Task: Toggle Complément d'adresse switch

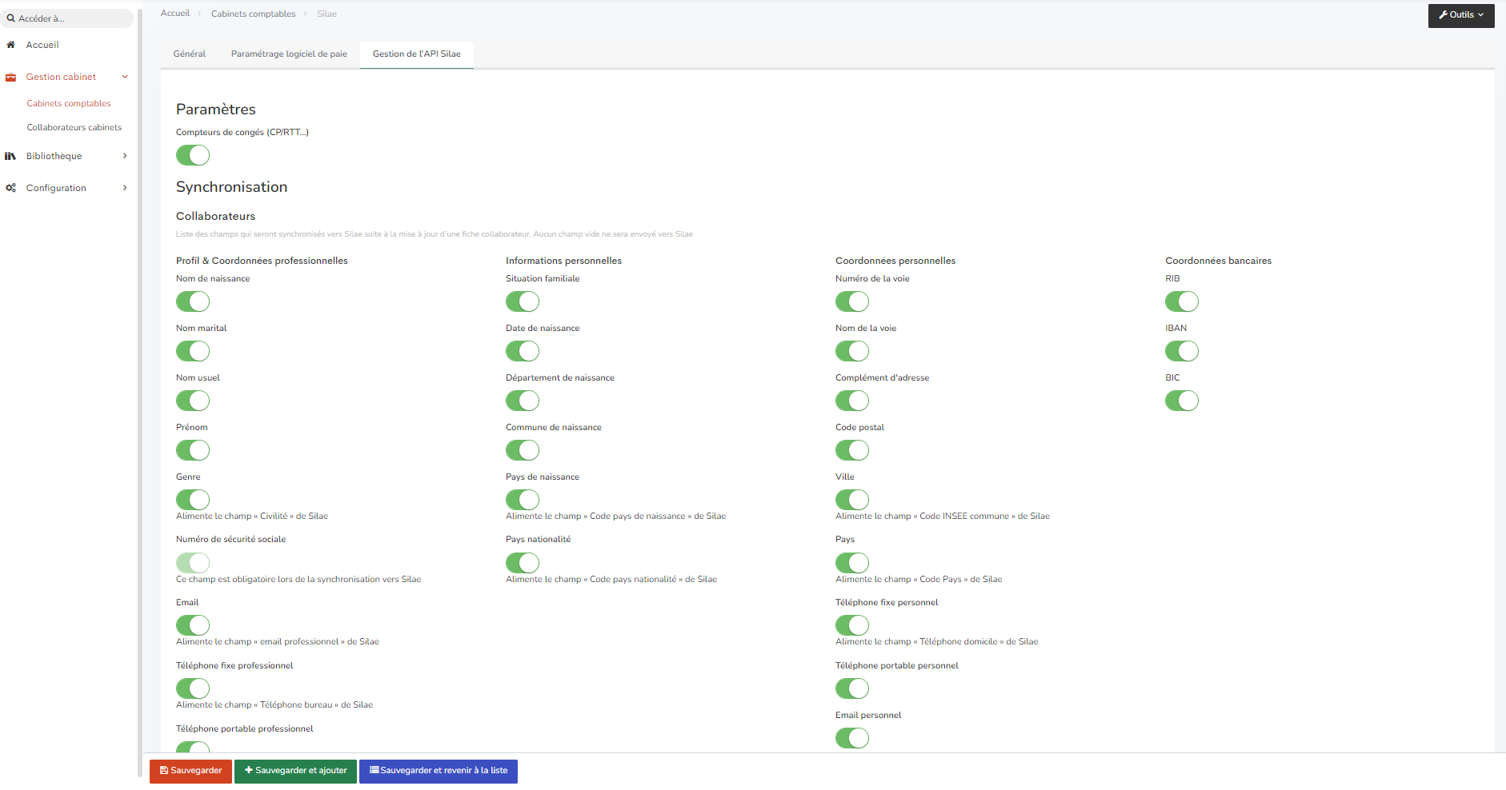Action: (x=852, y=401)
